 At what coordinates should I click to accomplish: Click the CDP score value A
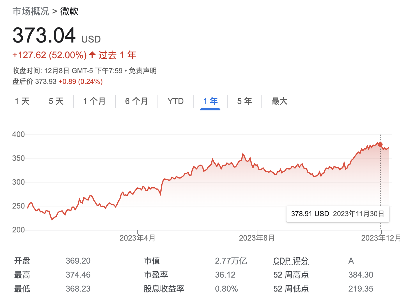(351, 261)
